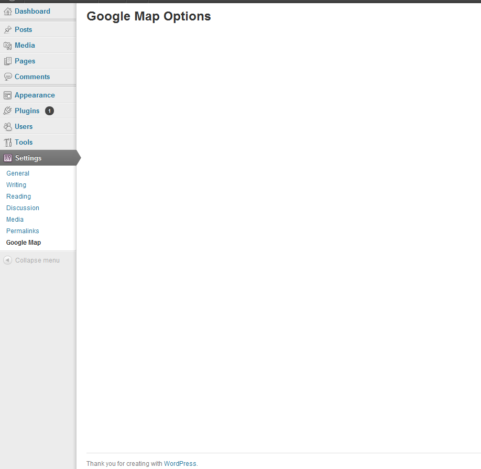Open Writing settings submenu link
Screen dimensions: 481x469
coord(16,185)
